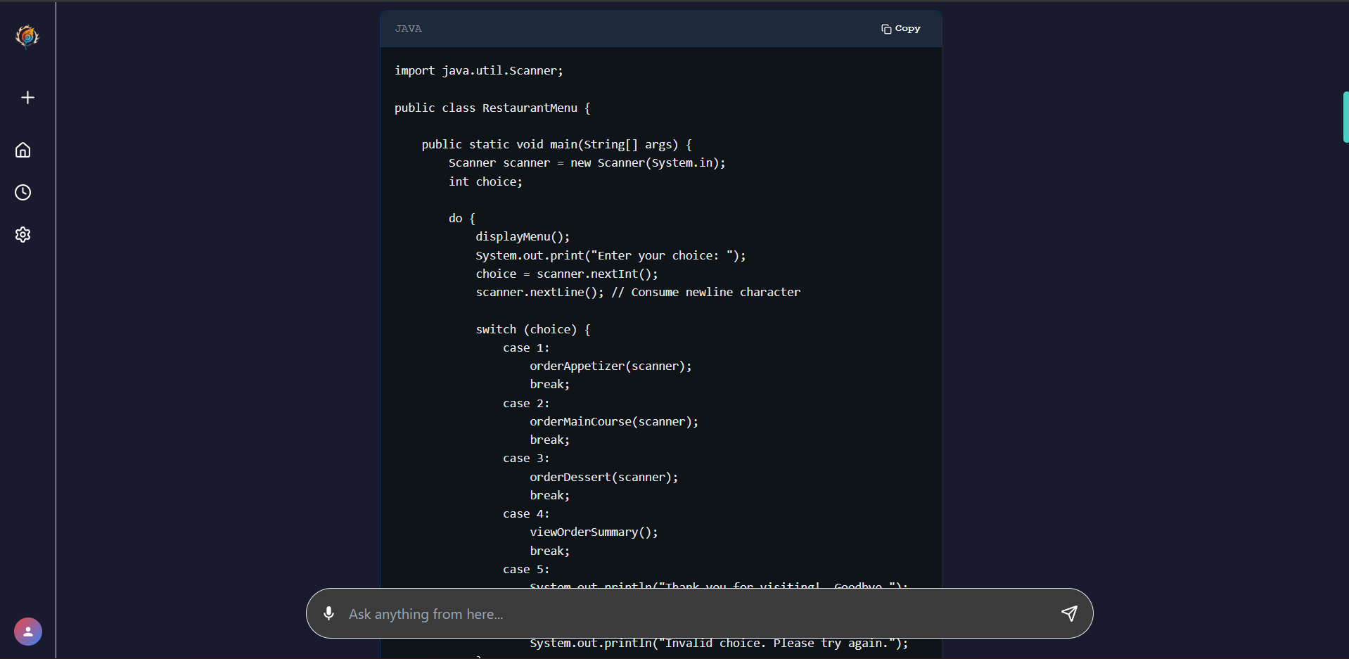Place cursor on the import java.util.Scanner line
Image resolution: width=1349 pixels, height=659 pixels.
tap(478, 71)
